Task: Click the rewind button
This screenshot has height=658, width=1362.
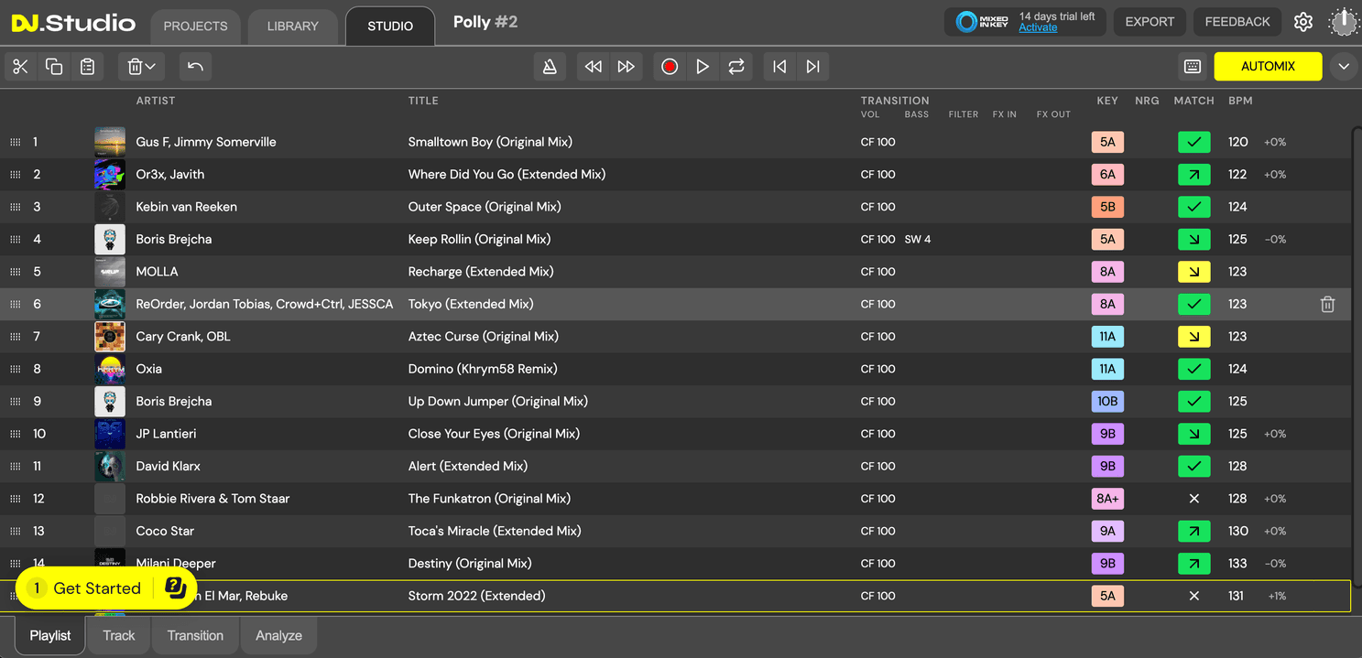Action: 594,67
